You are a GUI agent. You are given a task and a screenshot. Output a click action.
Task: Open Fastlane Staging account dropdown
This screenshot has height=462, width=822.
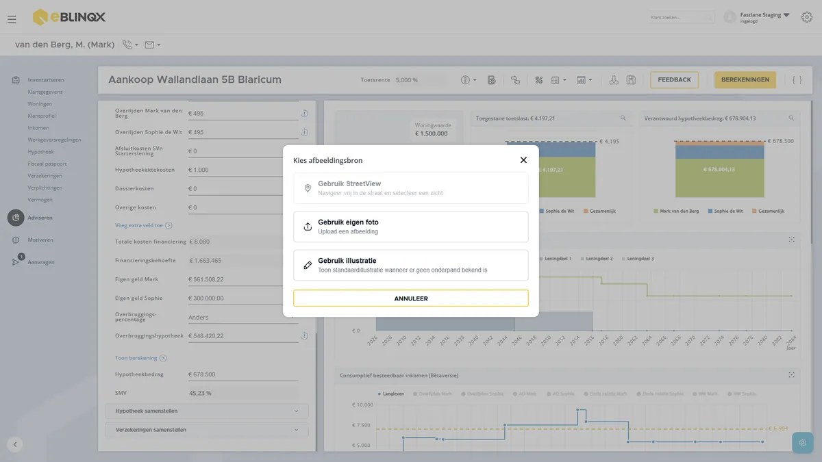point(757,17)
